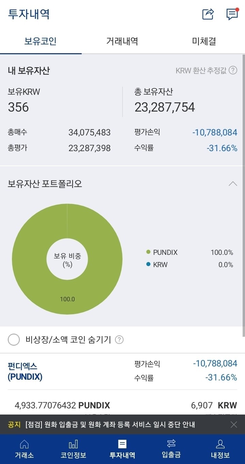Collapse the 보유자산 포트폴리오 section

click(233, 184)
